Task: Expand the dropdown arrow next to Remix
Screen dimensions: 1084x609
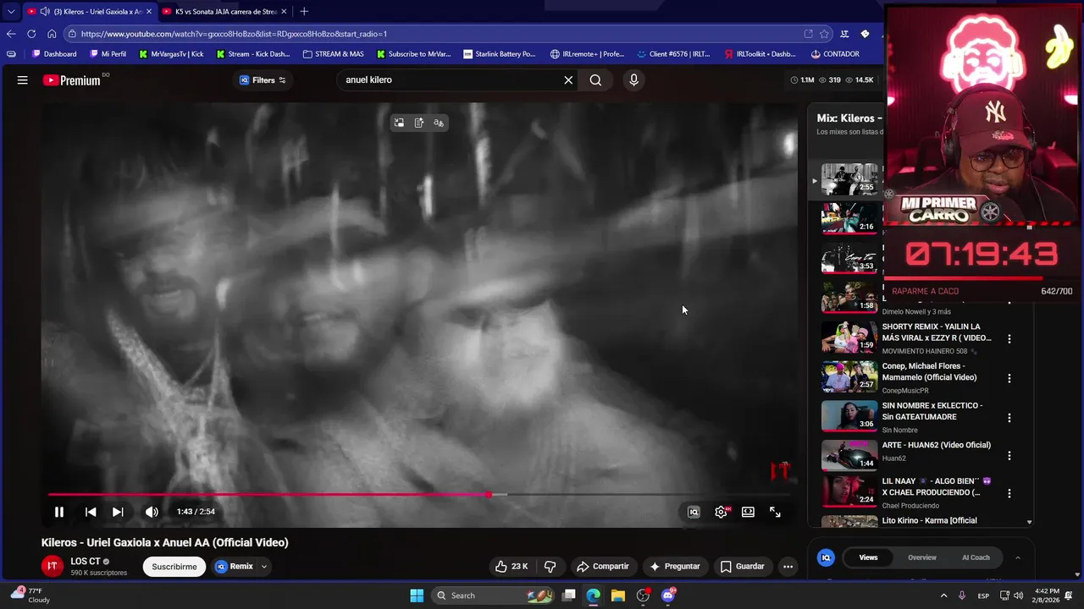Action: pyautogui.click(x=264, y=567)
